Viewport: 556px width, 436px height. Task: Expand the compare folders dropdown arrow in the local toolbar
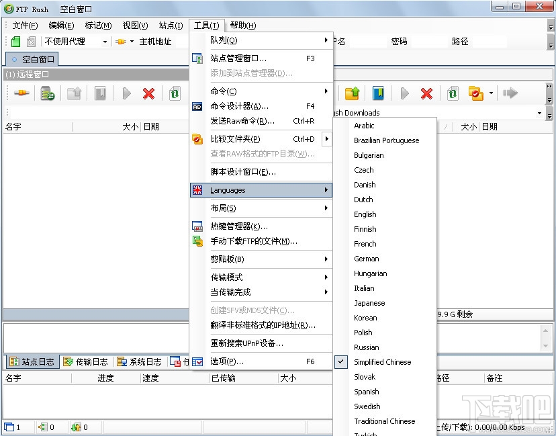(x=491, y=93)
